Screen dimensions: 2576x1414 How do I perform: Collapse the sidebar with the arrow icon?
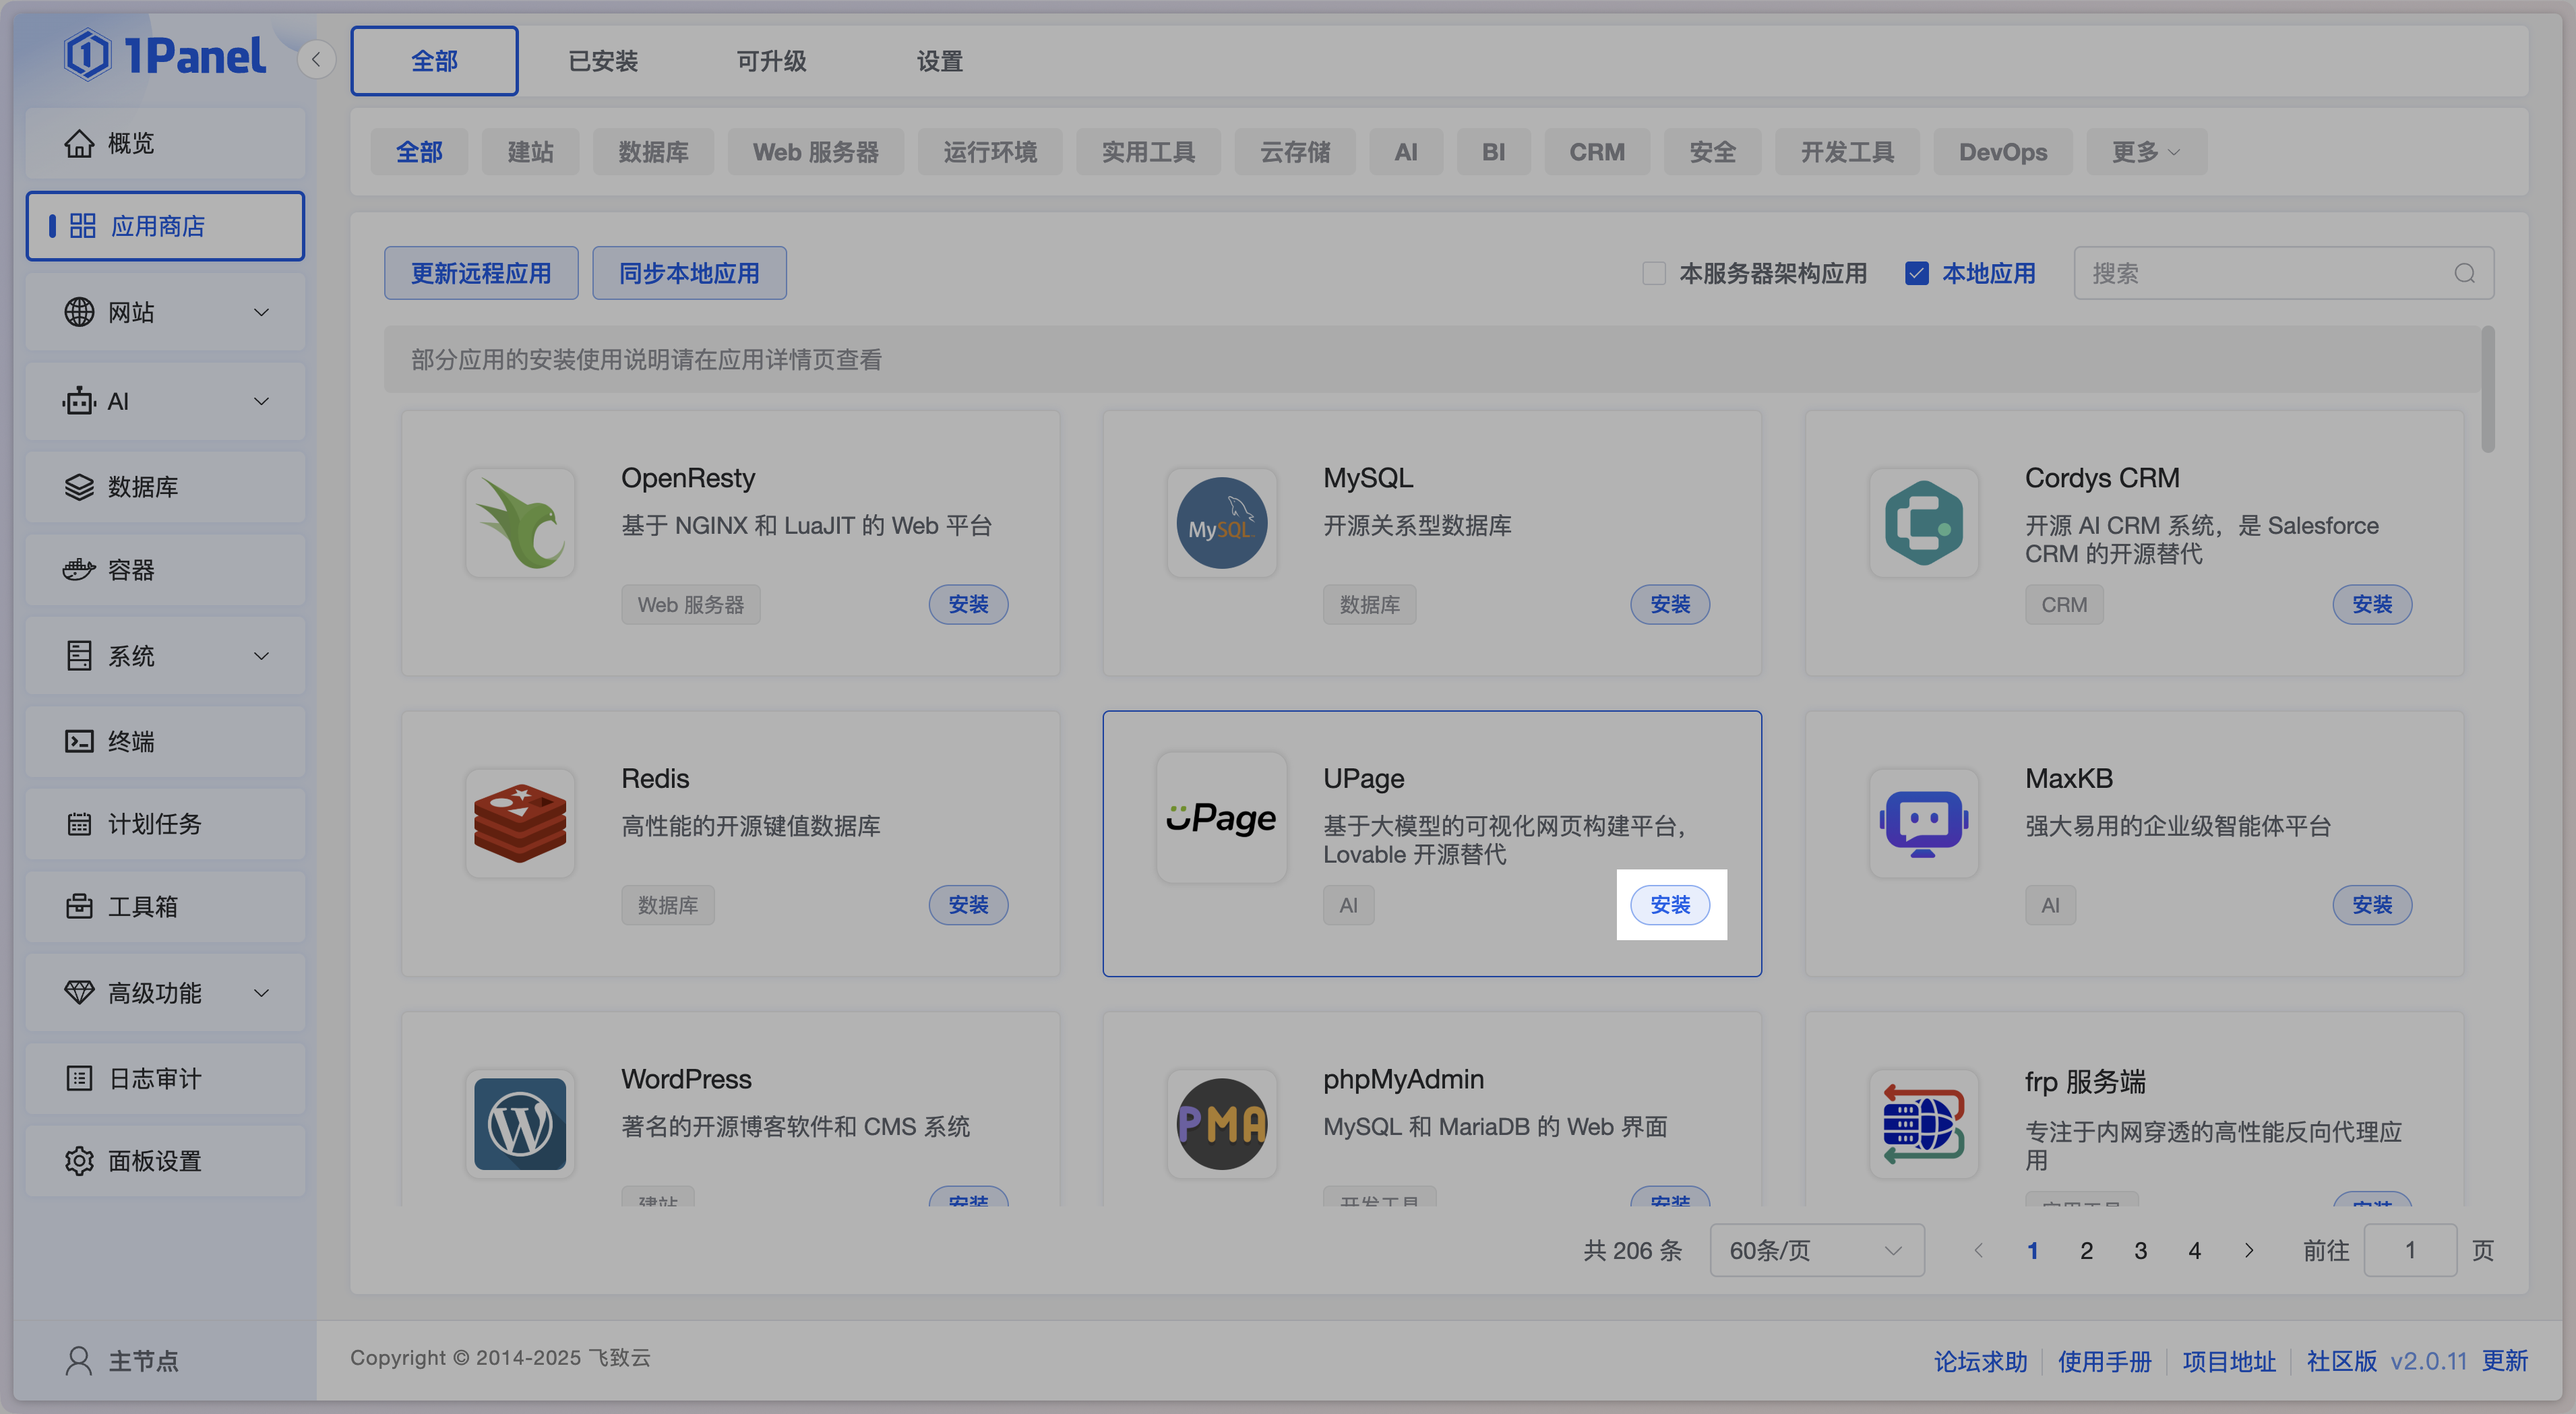point(316,60)
